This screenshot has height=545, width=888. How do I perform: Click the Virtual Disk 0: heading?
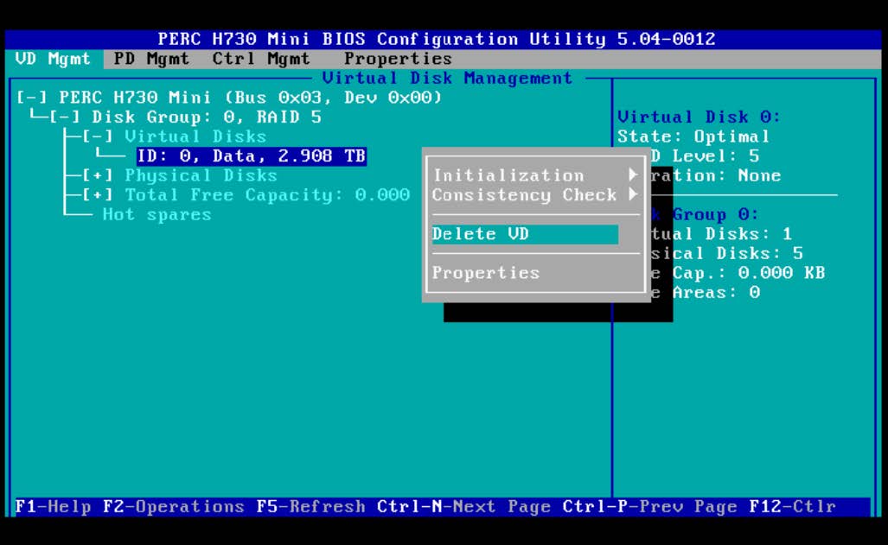pos(699,117)
